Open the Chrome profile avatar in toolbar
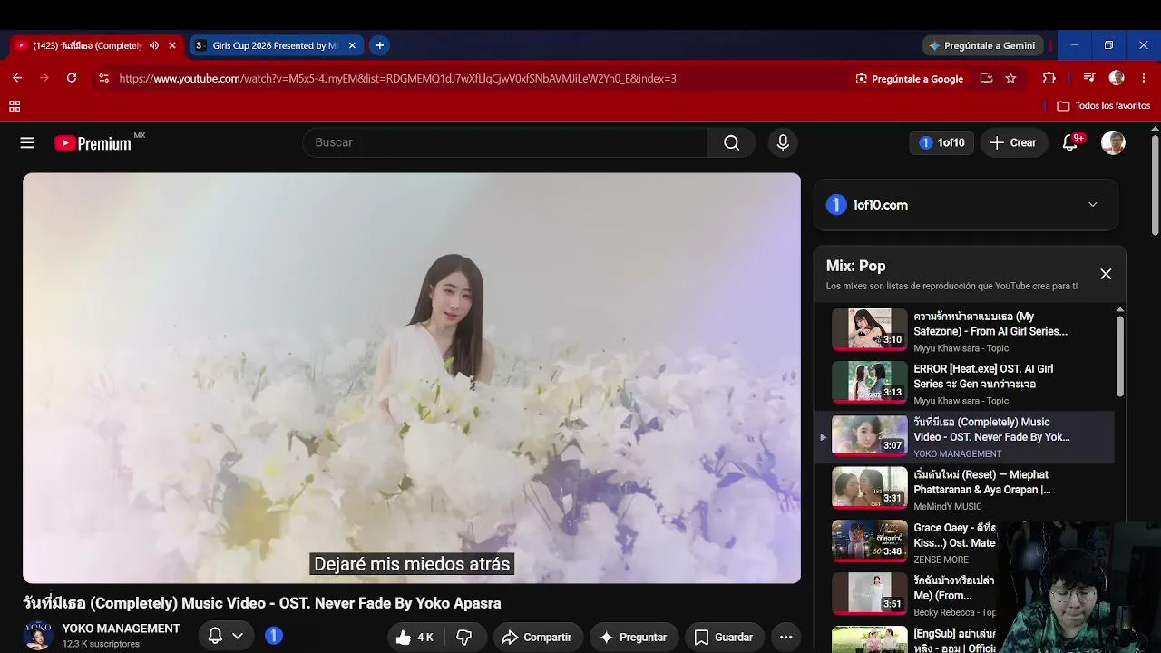This screenshot has height=653, width=1161. click(x=1117, y=78)
